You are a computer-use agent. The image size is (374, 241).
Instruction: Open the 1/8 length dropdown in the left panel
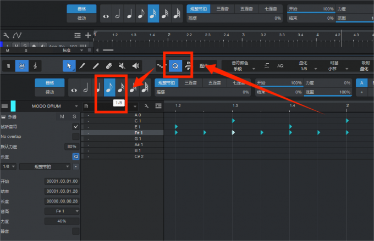pyautogui.click(x=9, y=166)
